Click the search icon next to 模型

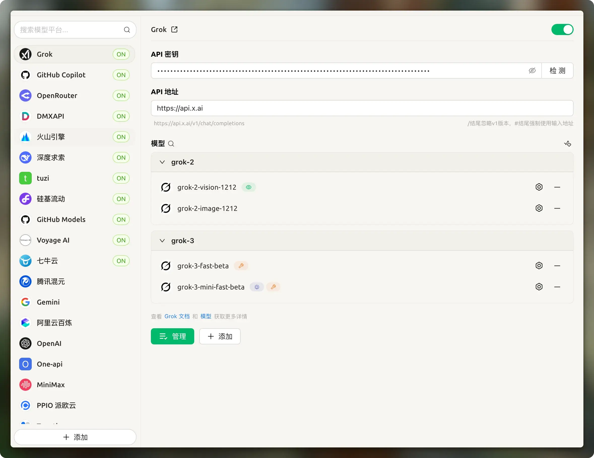(171, 144)
